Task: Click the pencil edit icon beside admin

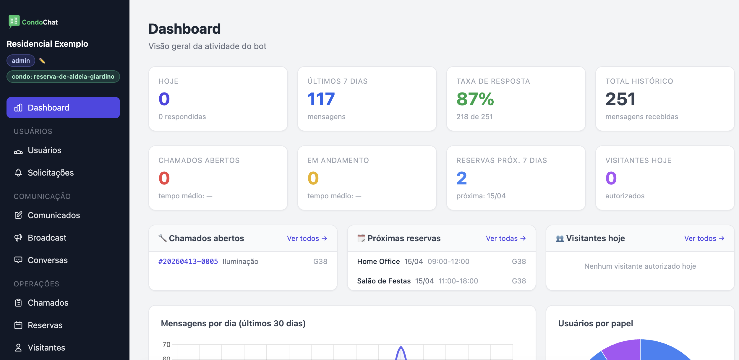Action: (42, 61)
